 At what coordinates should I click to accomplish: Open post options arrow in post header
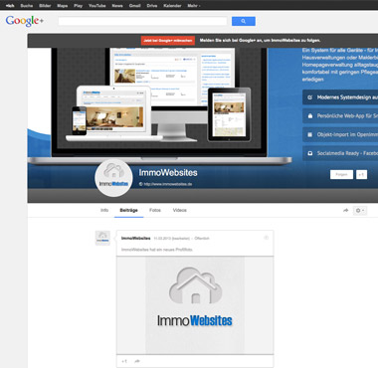[x=266, y=238]
